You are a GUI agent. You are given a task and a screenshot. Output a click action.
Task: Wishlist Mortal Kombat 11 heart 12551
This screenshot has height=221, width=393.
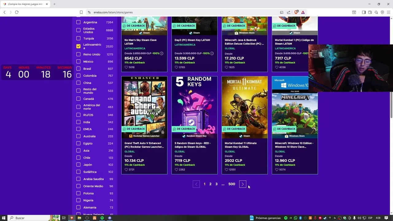pyautogui.click(x=227, y=169)
